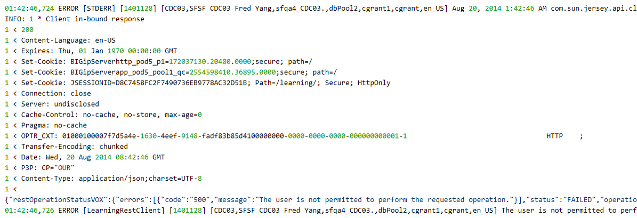
Task: Click the P3P: CP="OUR" line
Action: pyautogui.click(x=39, y=167)
